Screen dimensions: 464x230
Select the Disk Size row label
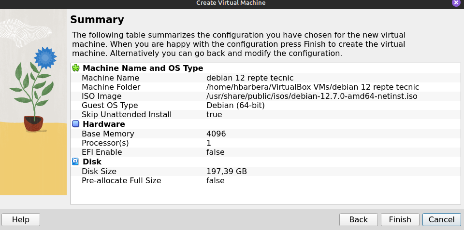[99, 172]
